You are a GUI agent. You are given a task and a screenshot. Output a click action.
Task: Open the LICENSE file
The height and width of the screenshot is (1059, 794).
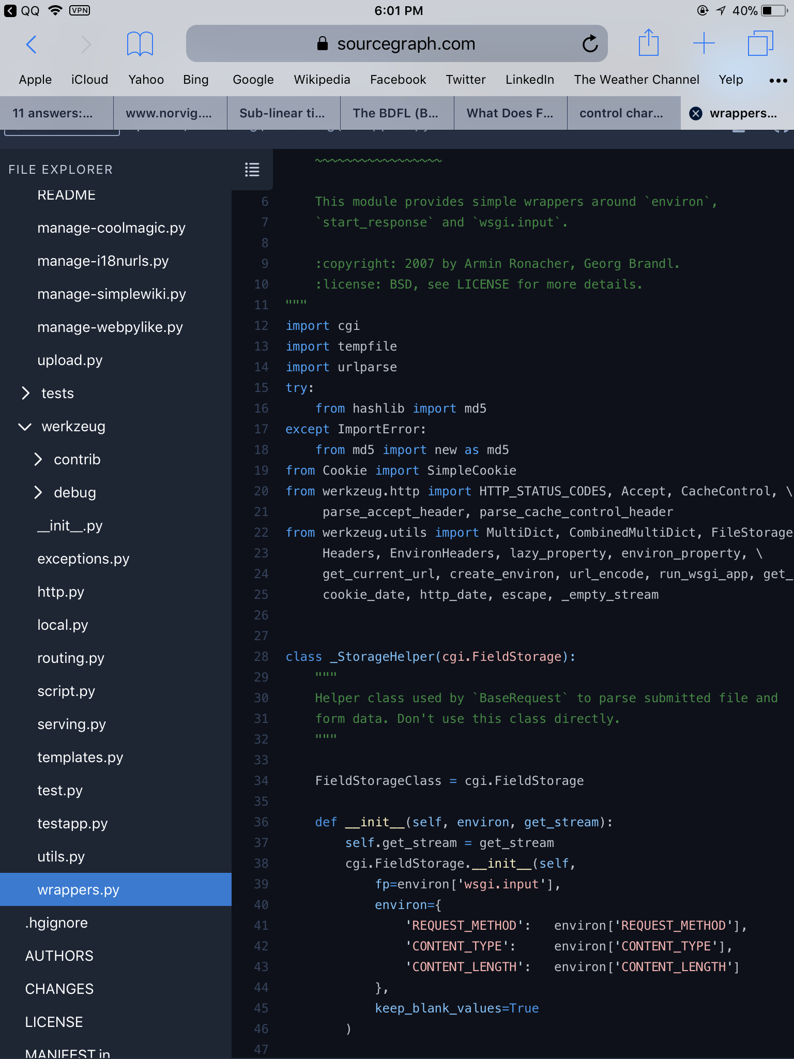click(116, 1022)
